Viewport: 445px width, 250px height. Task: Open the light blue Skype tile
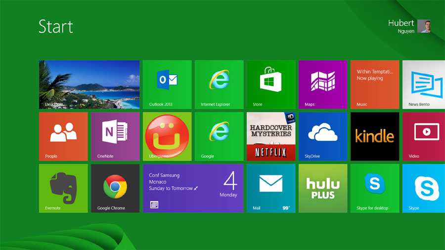coord(424,188)
